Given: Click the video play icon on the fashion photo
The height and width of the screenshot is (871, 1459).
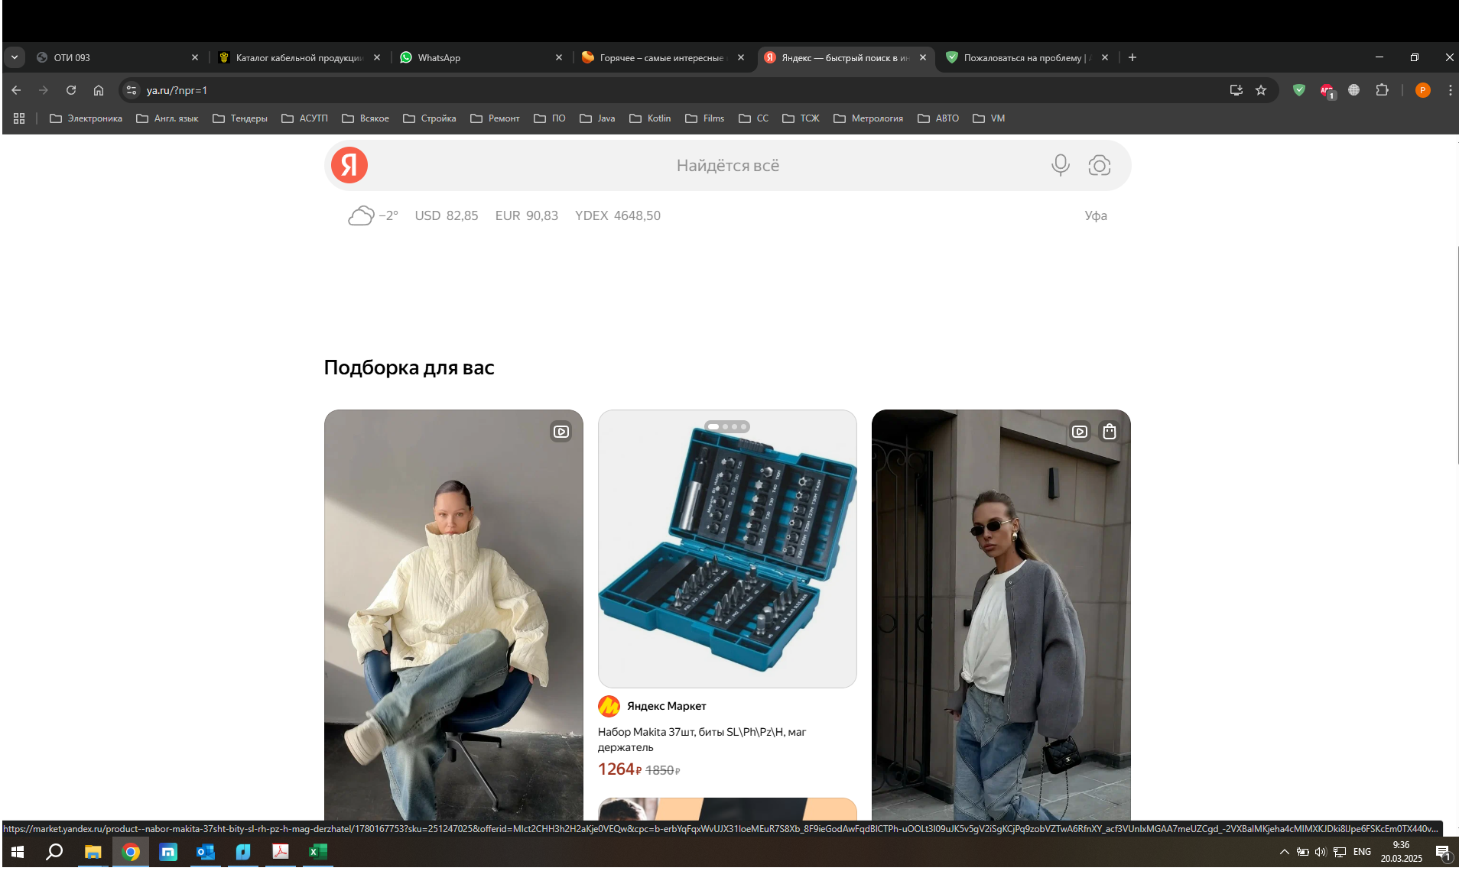Looking at the screenshot, I should pyautogui.click(x=561, y=431).
